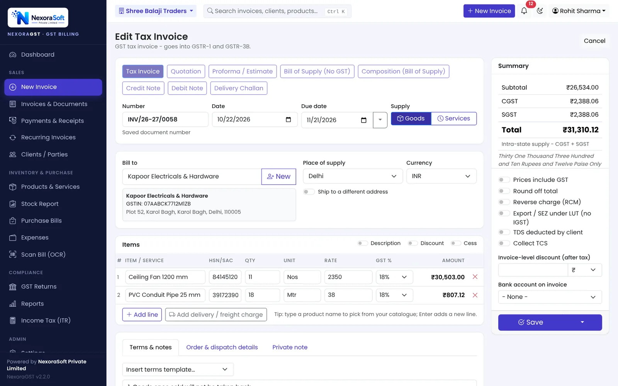618x386 pixels.
Task: Open Bank account on invoice dropdown
Action: point(550,297)
